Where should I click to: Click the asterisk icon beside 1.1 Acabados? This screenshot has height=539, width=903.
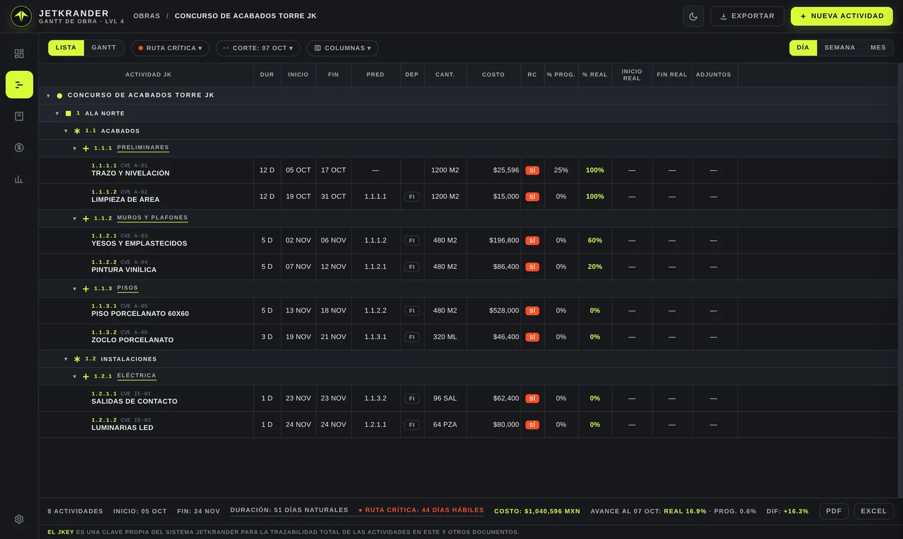click(77, 131)
